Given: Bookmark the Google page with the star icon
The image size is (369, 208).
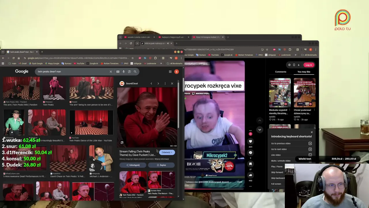Looking at the screenshot, I should coord(133,58).
